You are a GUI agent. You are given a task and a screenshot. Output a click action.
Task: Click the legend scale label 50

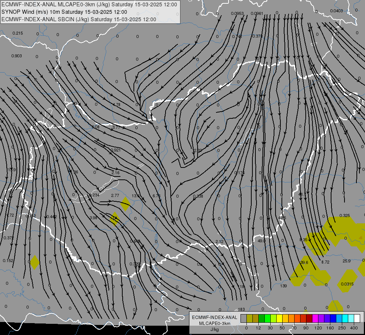click(x=282, y=328)
